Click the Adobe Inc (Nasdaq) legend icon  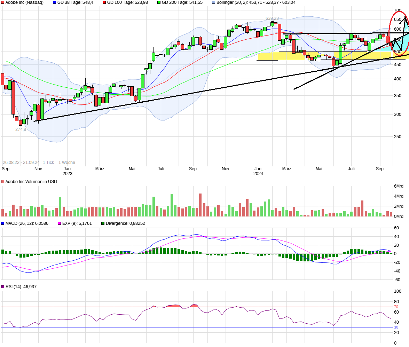[x=2, y=2]
